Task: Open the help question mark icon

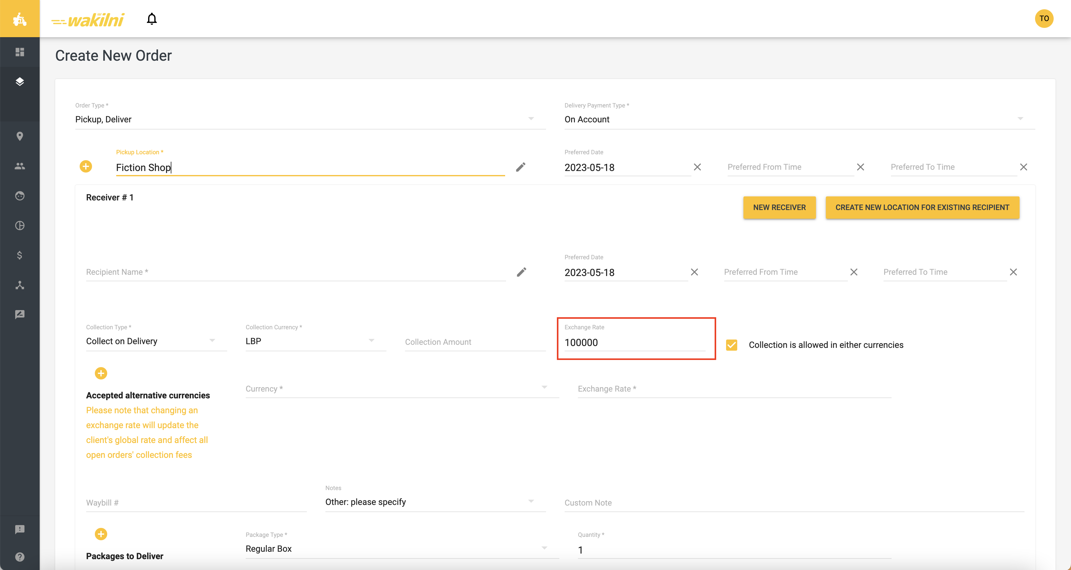Action: (x=20, y=557)
